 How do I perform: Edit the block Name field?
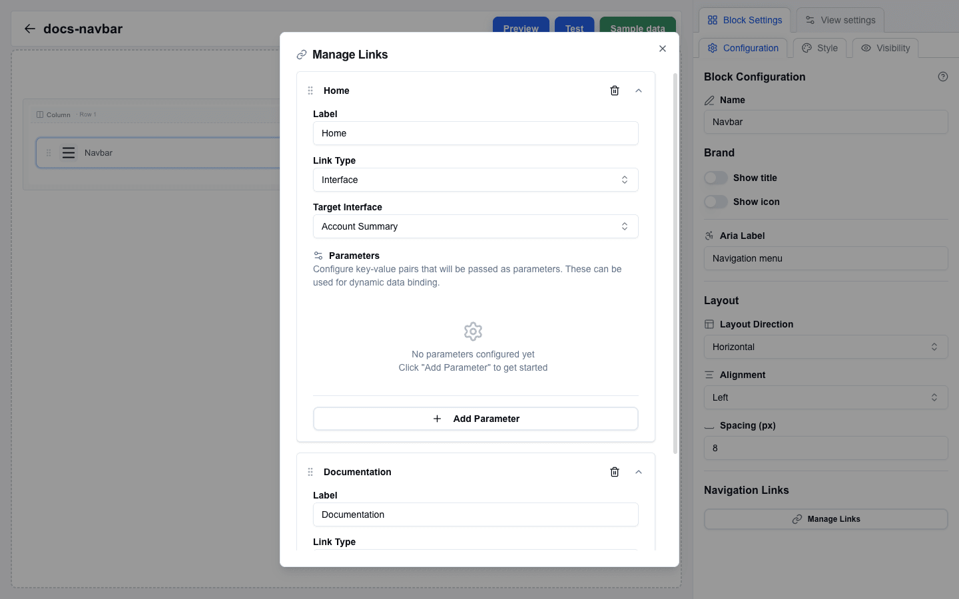[826, 122]
